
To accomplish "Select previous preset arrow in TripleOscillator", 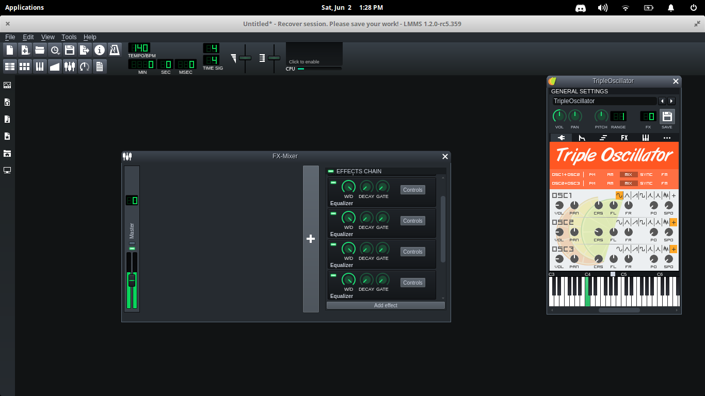I will coord(662,101).
